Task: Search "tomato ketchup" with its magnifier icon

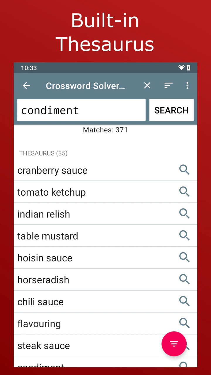Action: coord(184,192)
